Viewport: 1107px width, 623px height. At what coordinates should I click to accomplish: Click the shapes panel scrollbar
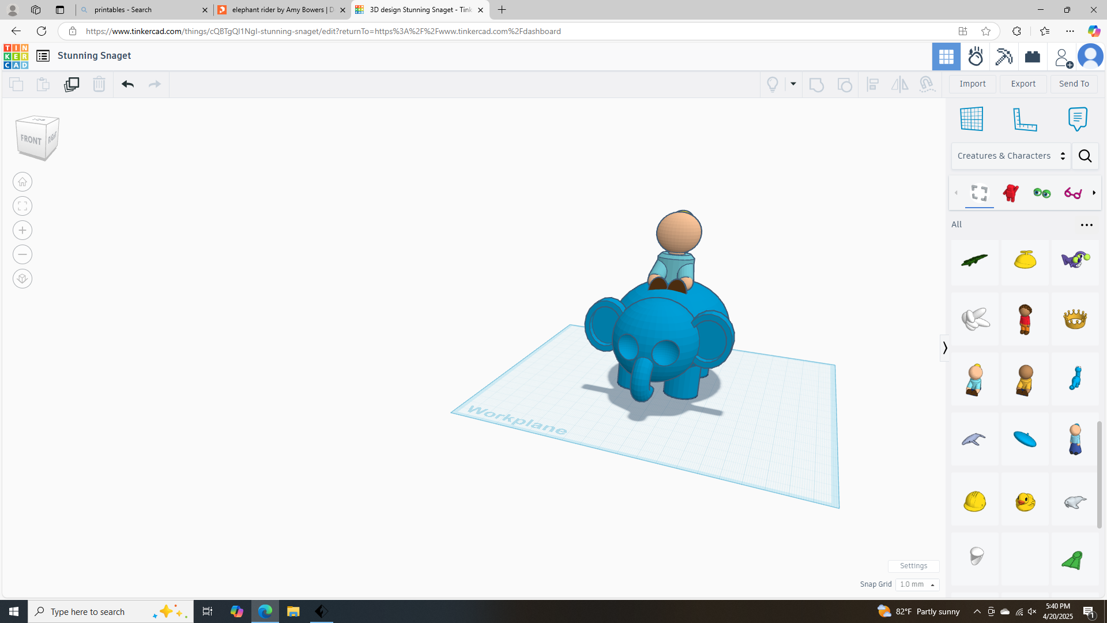pyautogui.click(x=1100, y=474)
